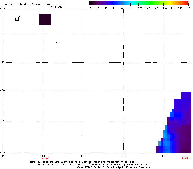Click the "0.0" color scale label
Image resolution: width=193 pixels, height=169 pixels.
180,8
